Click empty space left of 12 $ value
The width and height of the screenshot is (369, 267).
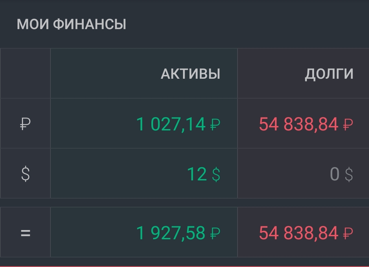118,174
